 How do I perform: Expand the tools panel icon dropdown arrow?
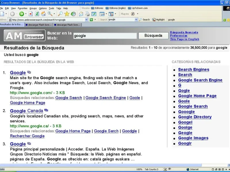pyautogui.click(x=115, y=14)
